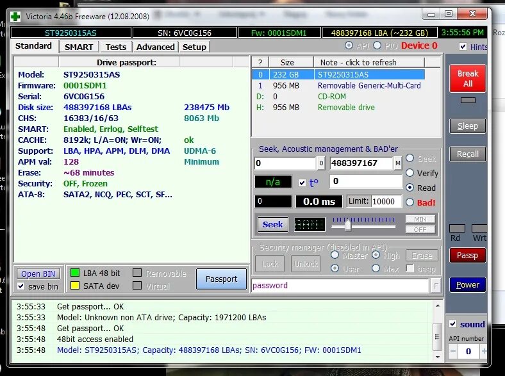This screenshot has width=505, height=376.
Task: Select the D: CD-ROM row
Action: 338,97
